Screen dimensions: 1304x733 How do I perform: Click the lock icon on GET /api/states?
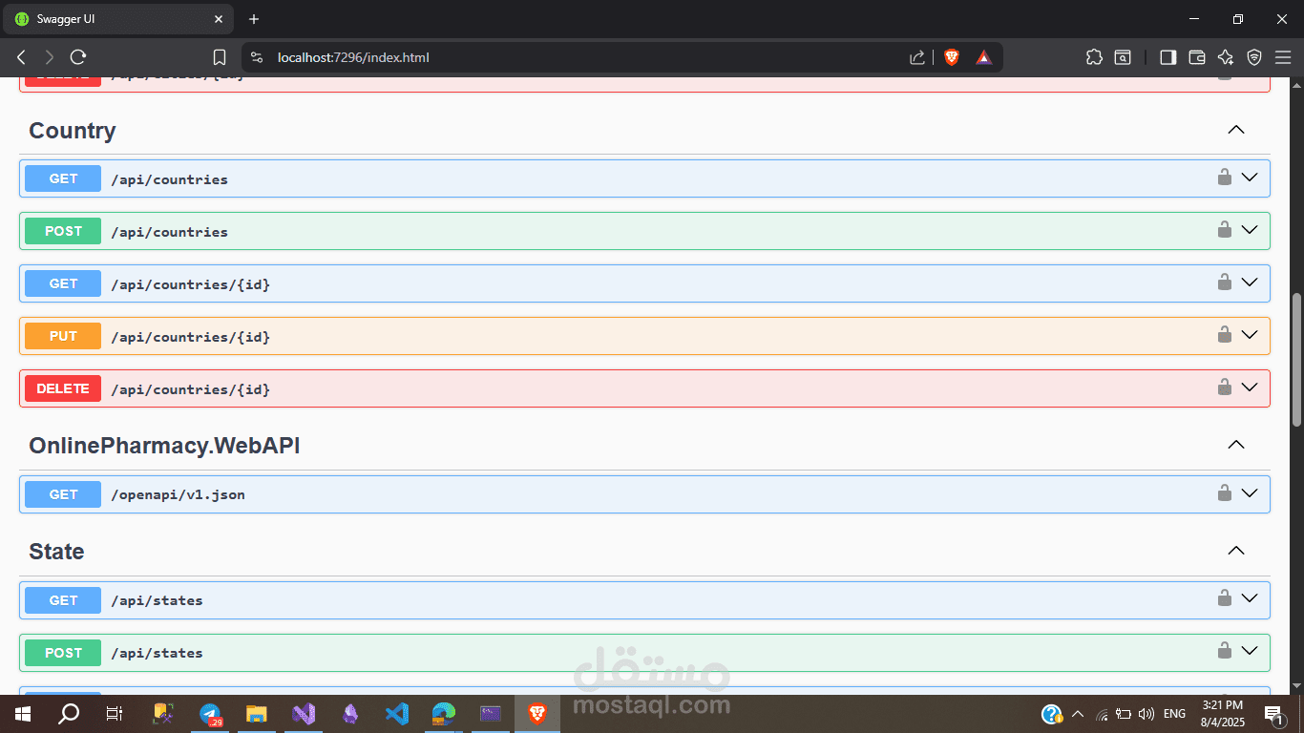(1224, 598)
